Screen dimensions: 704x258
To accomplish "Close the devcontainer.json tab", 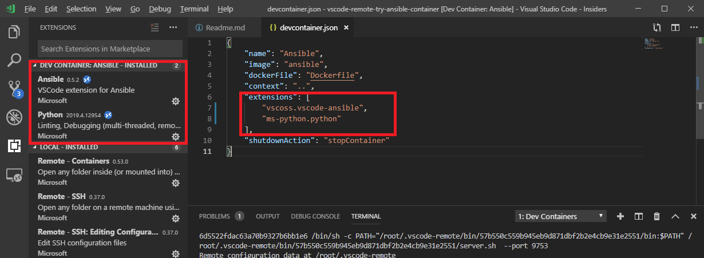I will click(x=346, y=27).
